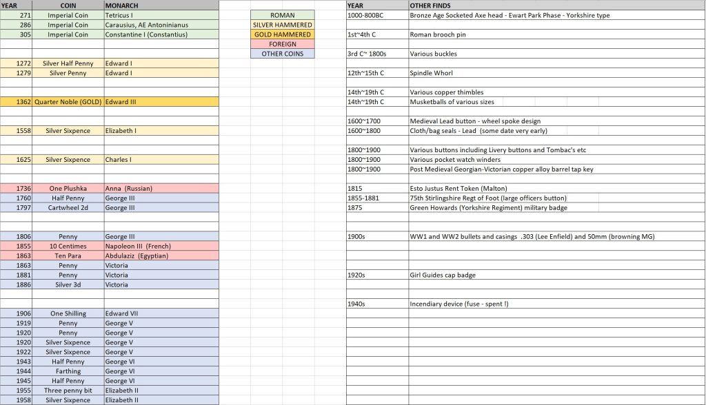Select the green "ROMAN" legend cell
This screenshot has height=405, width=706.
pos(282,15)
